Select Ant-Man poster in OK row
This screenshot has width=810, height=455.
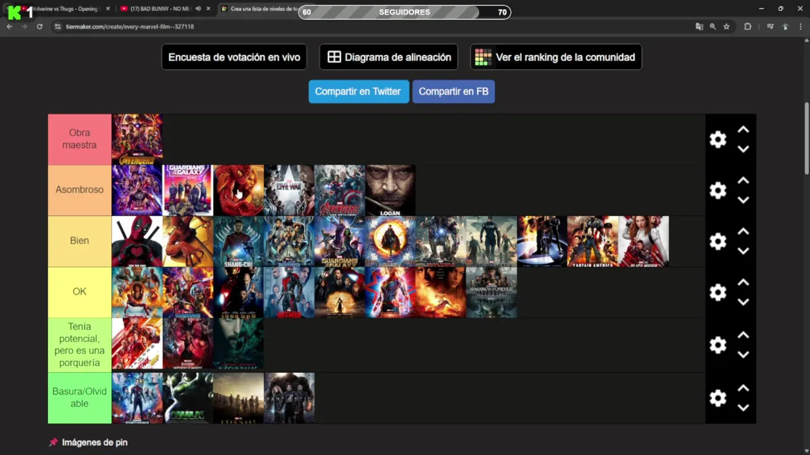click(x=289, y=292)
